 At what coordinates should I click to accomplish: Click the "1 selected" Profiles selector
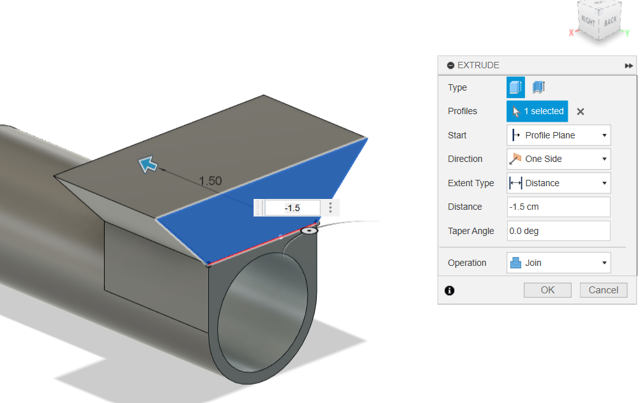click(537, 111)
